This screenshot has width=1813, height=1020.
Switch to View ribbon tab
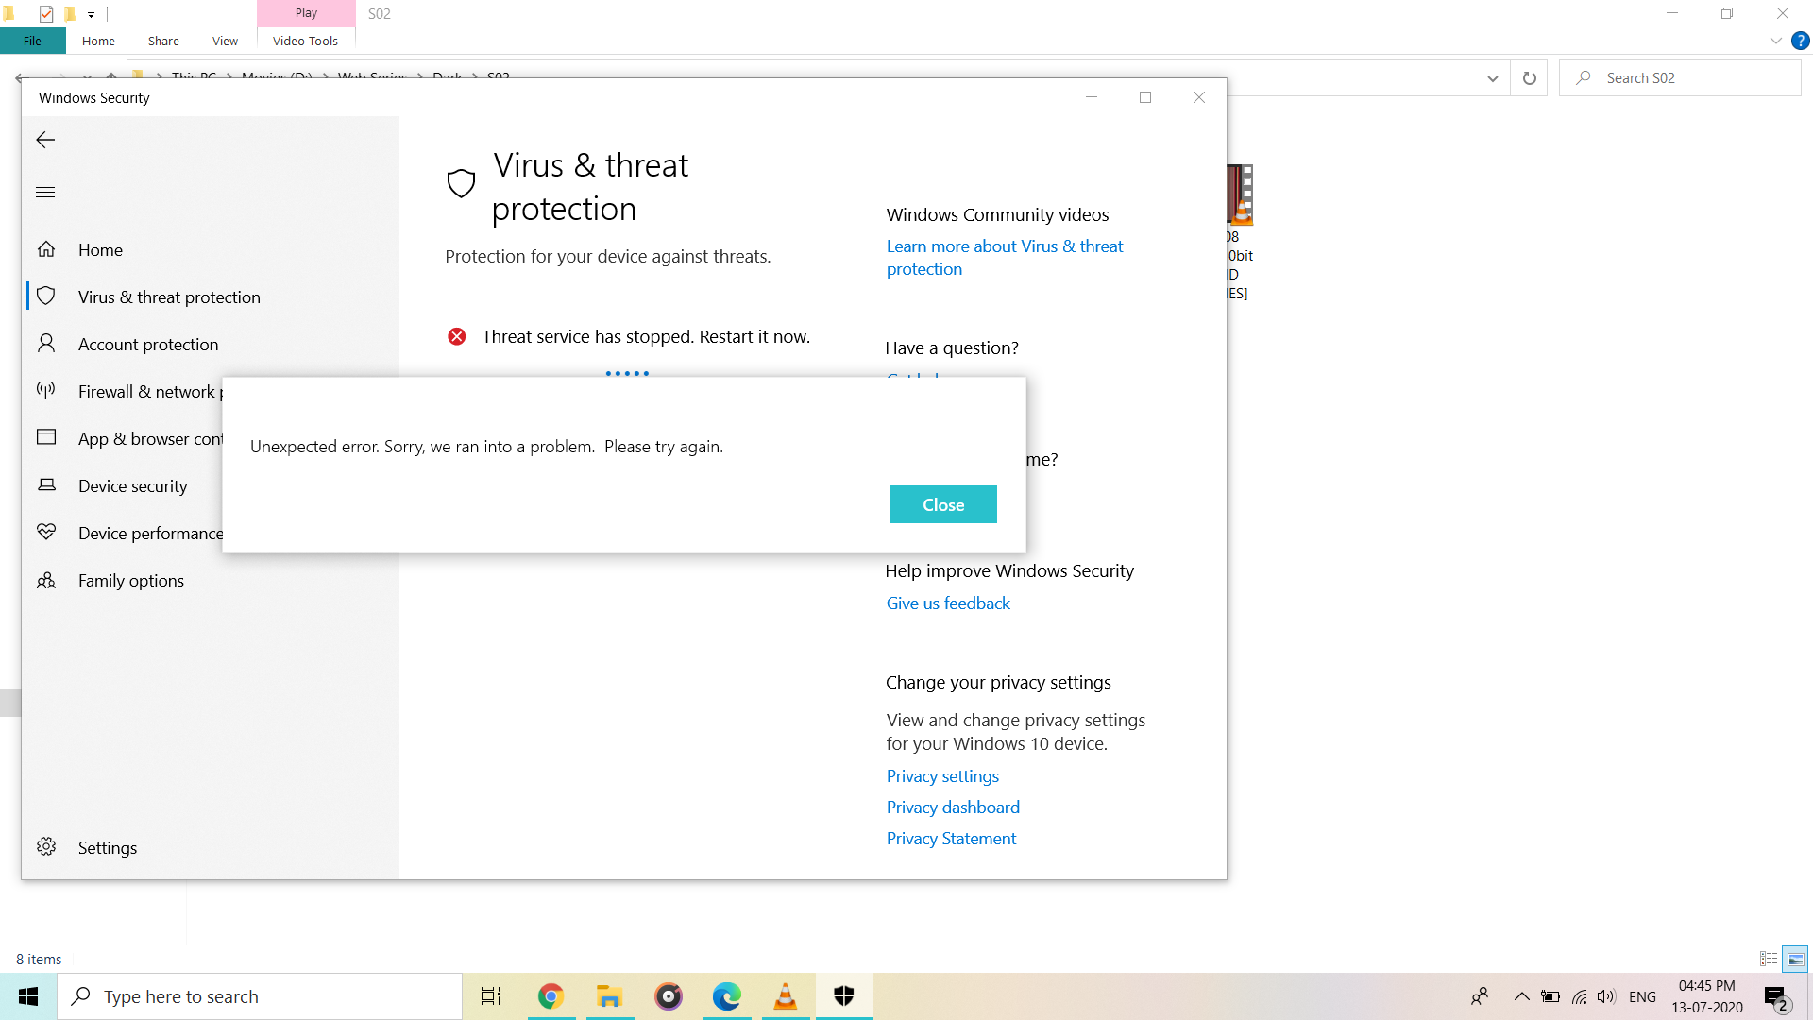click(225, 41)
